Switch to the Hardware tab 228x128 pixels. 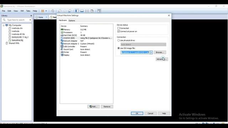(x=63, y=20)
